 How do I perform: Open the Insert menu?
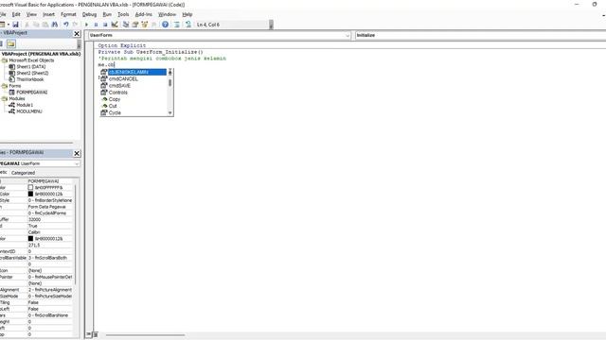point(48,14)
